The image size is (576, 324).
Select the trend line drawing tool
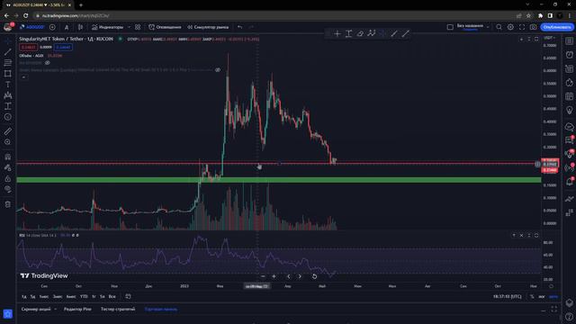[x=8, y=52]
